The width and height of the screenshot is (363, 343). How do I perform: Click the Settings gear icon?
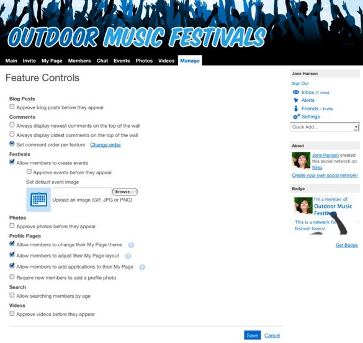tap(297, 117)
